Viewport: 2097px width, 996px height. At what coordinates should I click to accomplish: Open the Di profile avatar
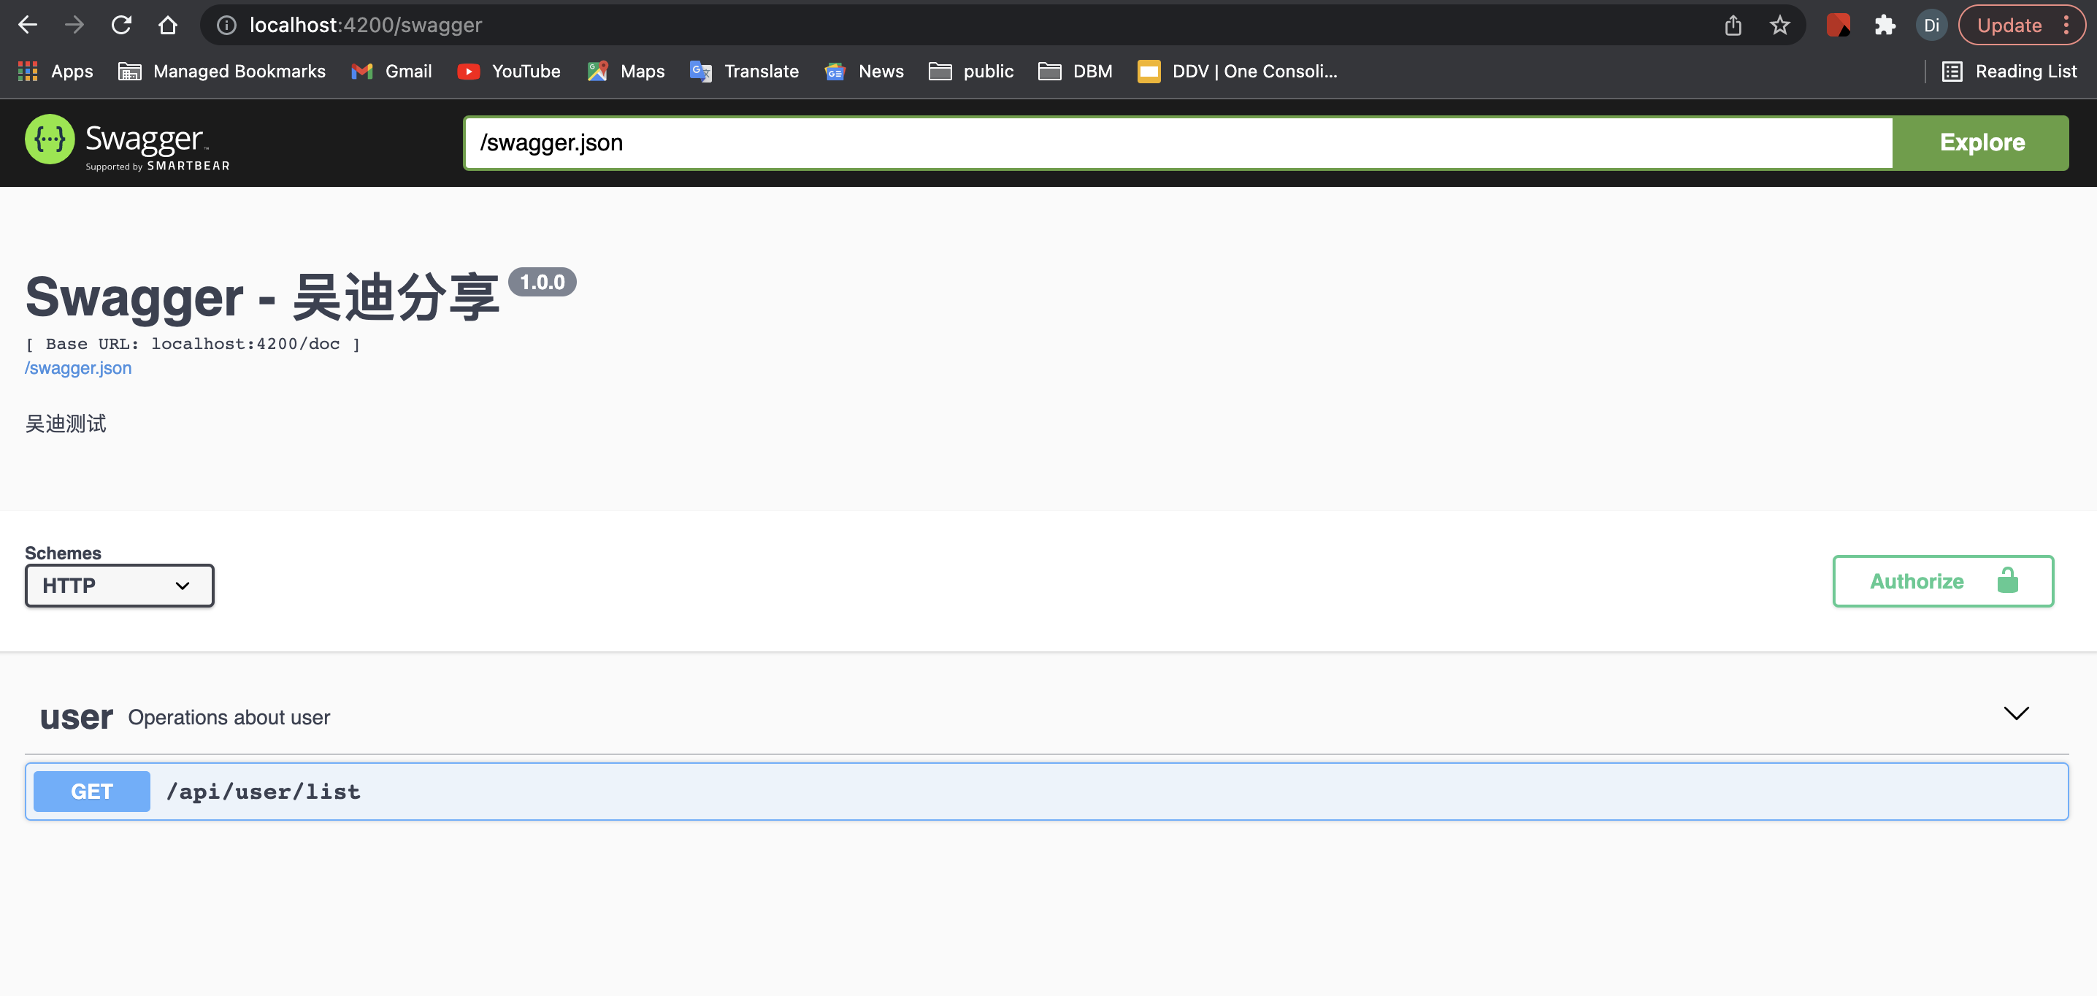tap(1931, 26)
